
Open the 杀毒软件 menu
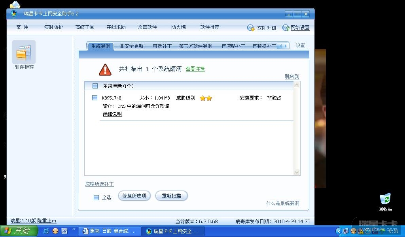(147, 27)
